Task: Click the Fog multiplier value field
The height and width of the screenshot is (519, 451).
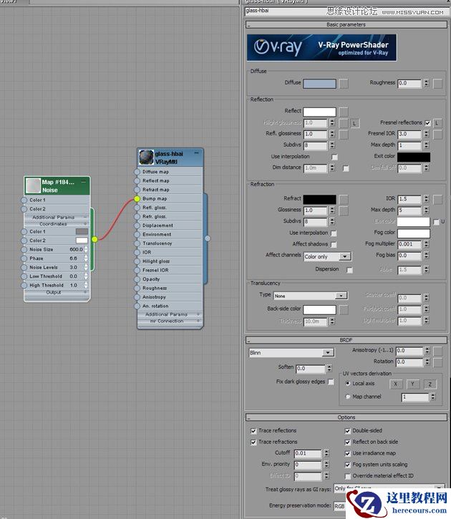Action: [409, 244]
